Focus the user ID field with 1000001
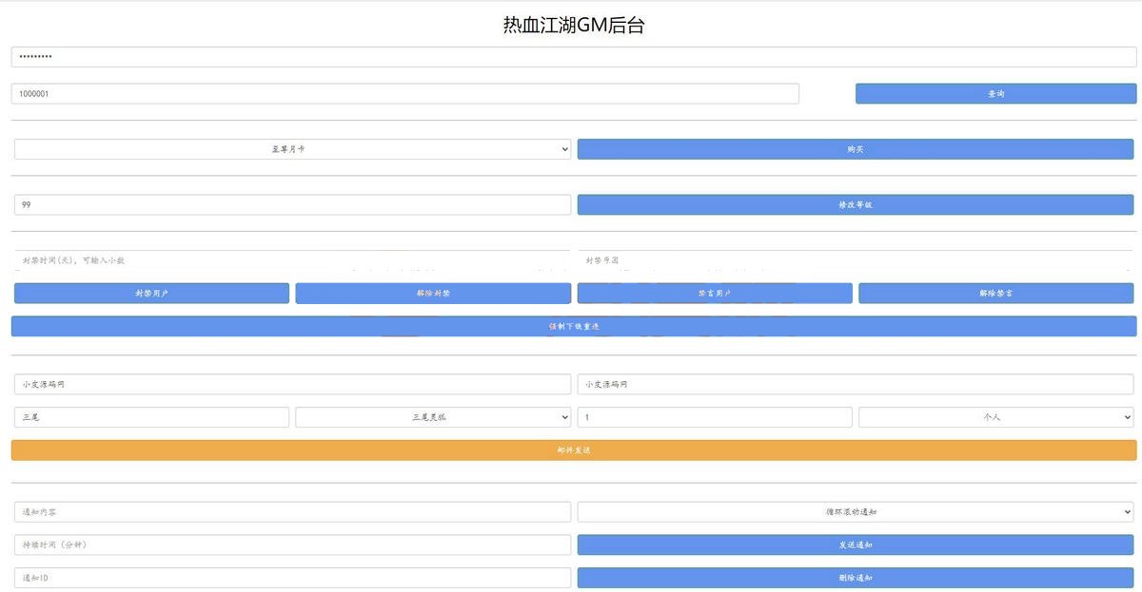This screenshot has height=592, width=1142. coord(404,94)
